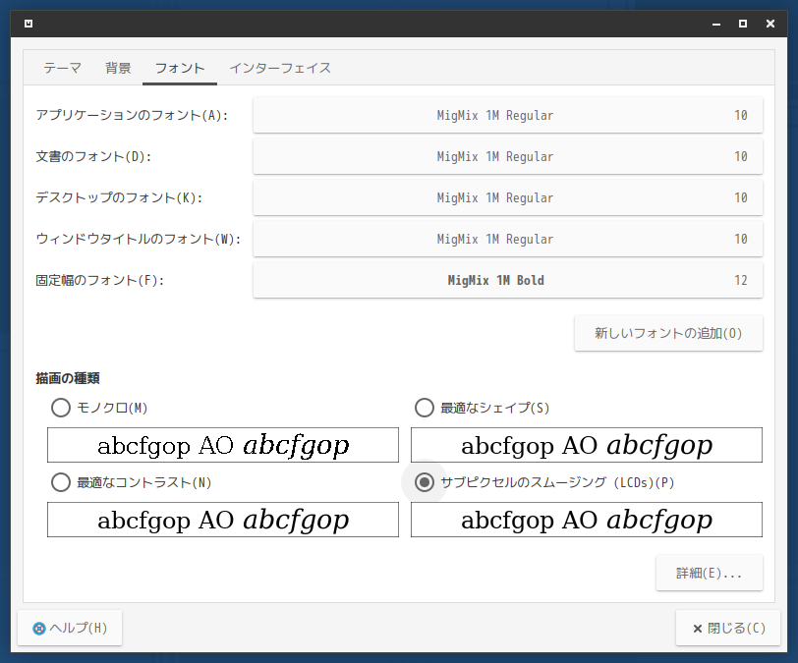Viewport: 798px width, 663px height.
Task: Select the 最適なシェイプ rendering option
Action: 425,408
